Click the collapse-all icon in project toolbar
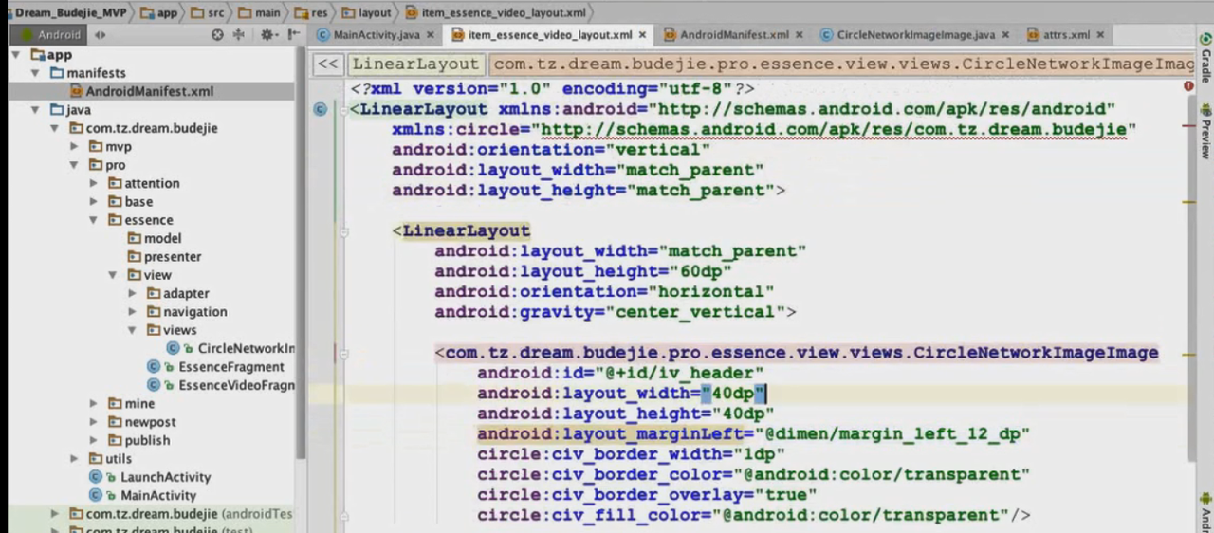The width and height of the screenshot is (1214, 533). pos(239,35)
